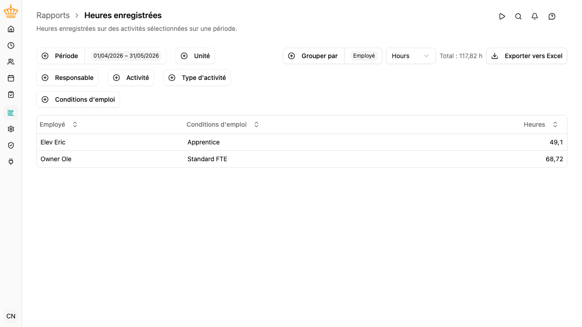The width and height of the screenshot is (582, 327).
Task: Click plus icon next to Période
Action: coord(45,56)
